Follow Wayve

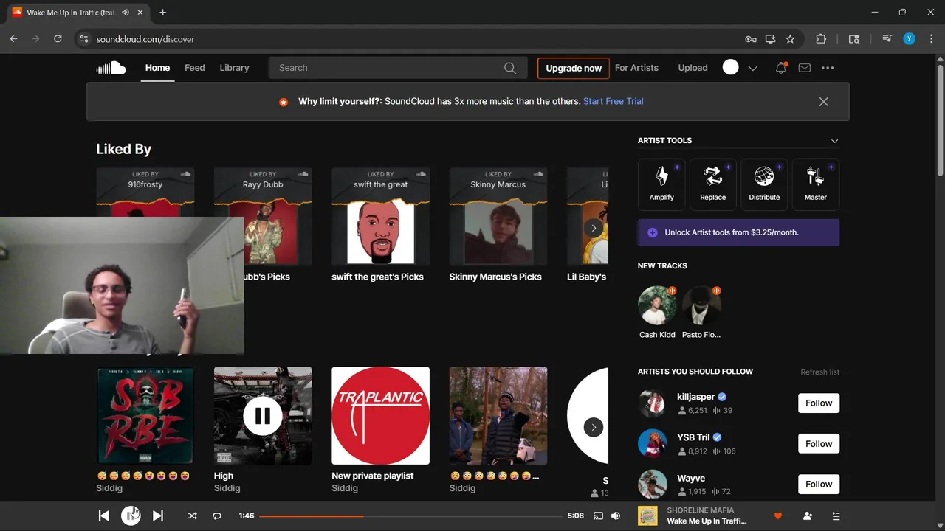tap(819, 485)
